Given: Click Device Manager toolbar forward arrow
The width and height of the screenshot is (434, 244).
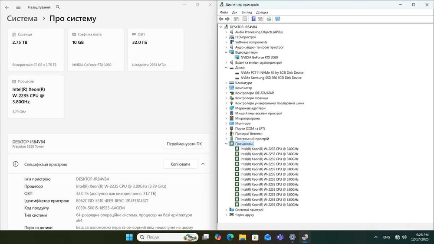Looking at the screenshot, I should [x=227, y=19].
